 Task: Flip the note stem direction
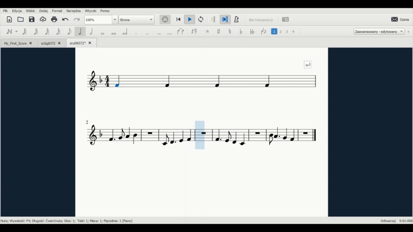tap(264, 32)
